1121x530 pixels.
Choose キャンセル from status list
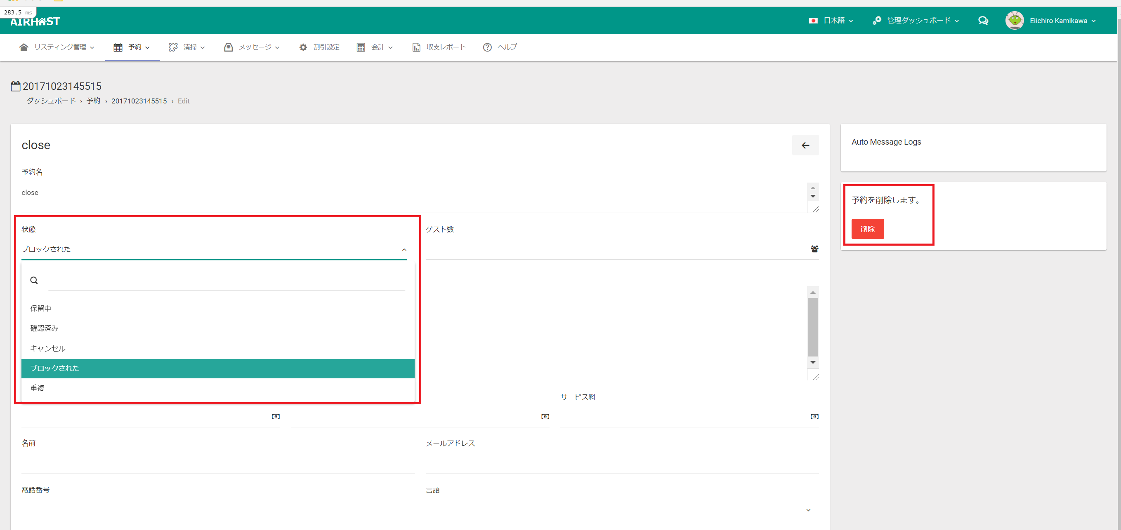pos(48,348)
